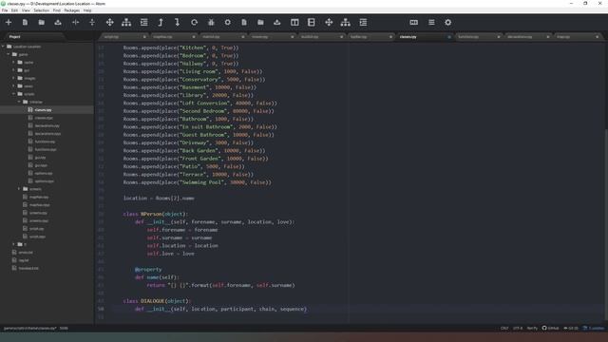Click the GitHub status bar icon

click(551, 328)
